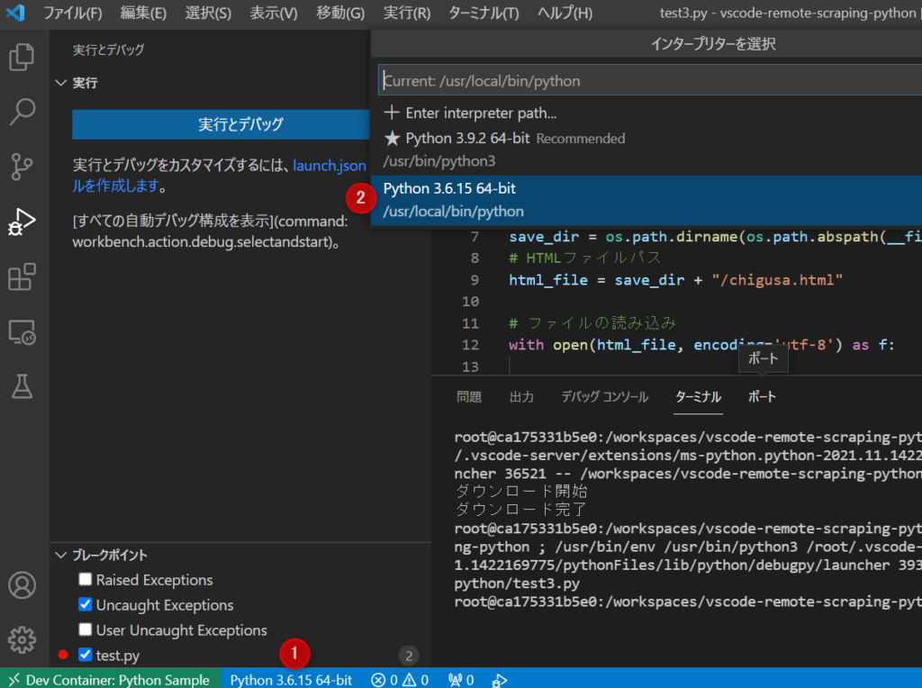This screenshot has height=688, width=922.
Task: Open the Accounts icon
Action: click(x=22, y=585)
